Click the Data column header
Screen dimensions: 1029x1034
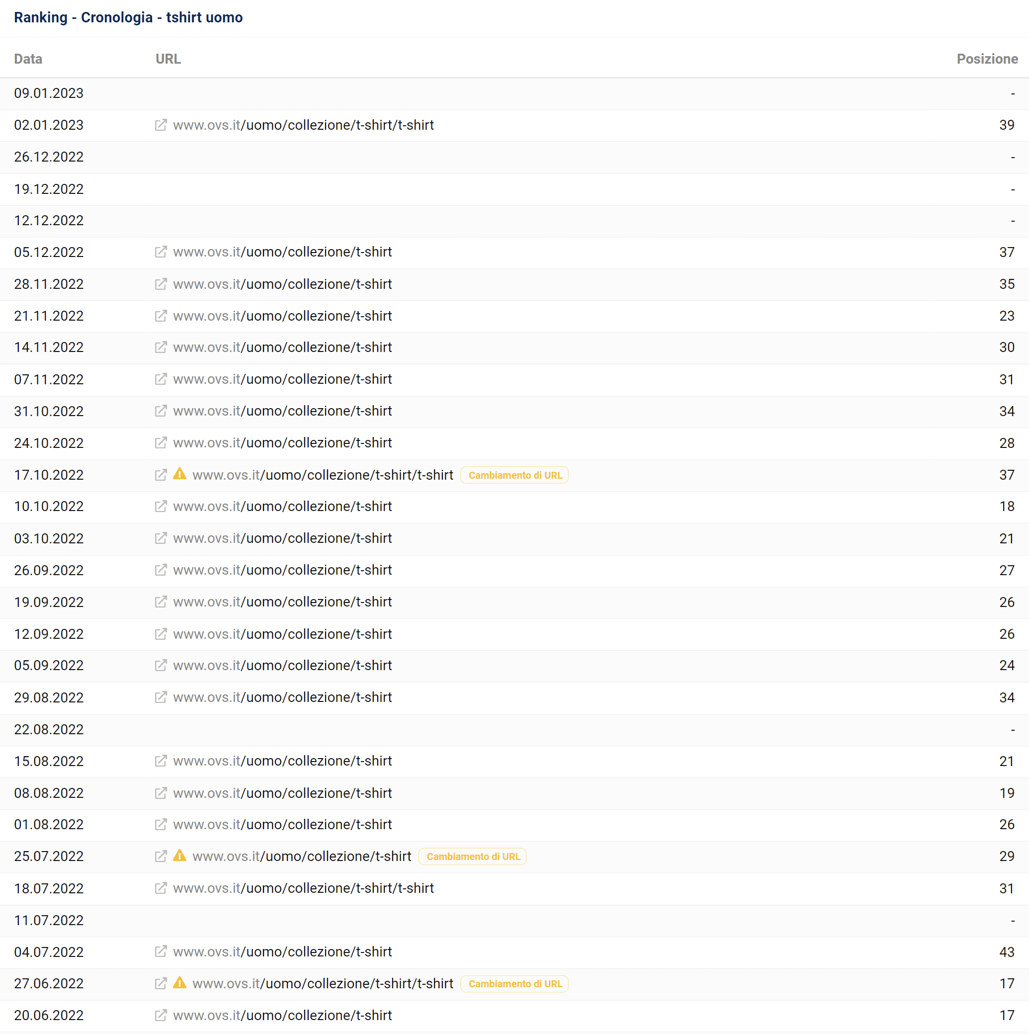(x=28, y=59)
